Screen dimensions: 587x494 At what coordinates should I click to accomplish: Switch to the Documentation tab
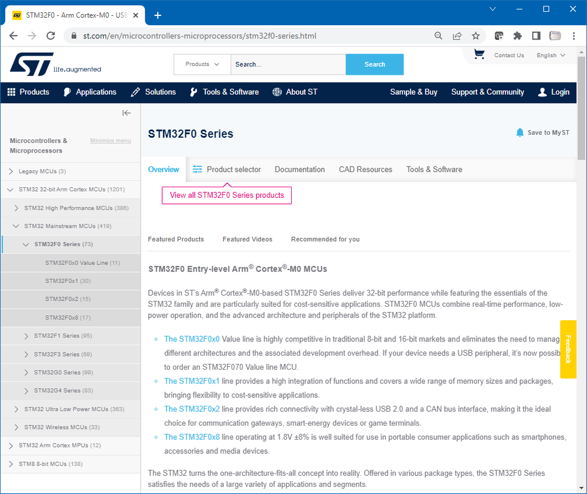(x=300, y=170)
